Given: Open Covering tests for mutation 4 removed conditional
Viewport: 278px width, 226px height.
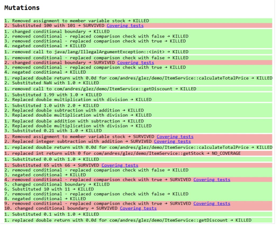Looking at the screenshot, I should [212, 180].
